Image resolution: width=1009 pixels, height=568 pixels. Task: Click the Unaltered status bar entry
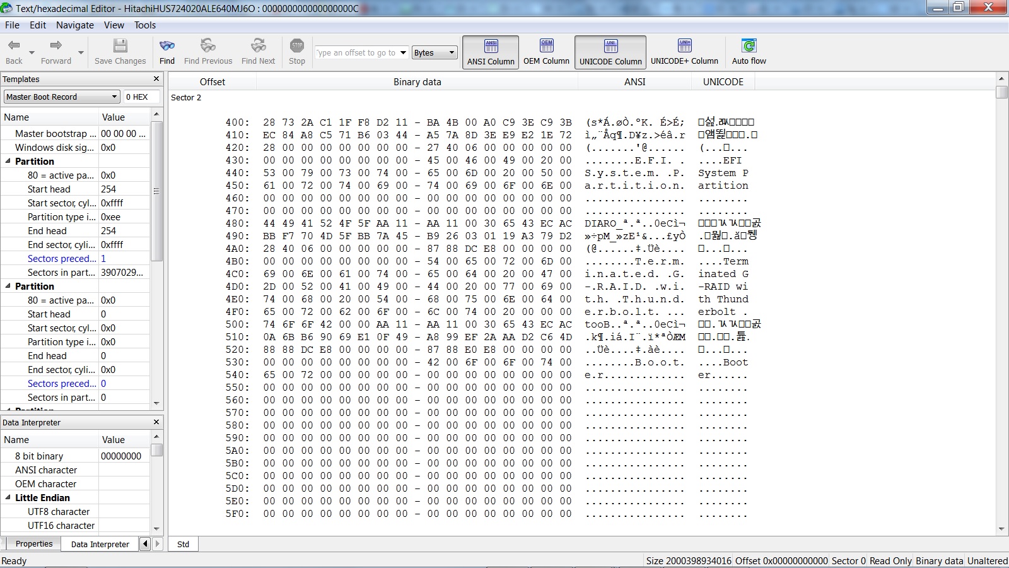987,560
